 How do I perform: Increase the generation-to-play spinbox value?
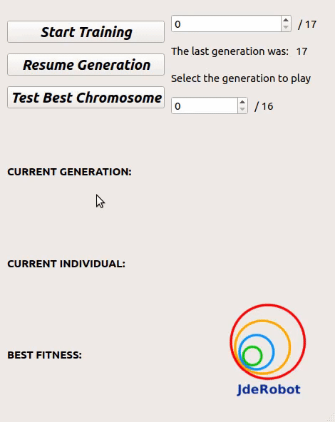click(x=242, y=102)
